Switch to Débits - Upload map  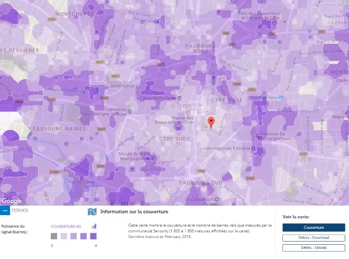313,247
